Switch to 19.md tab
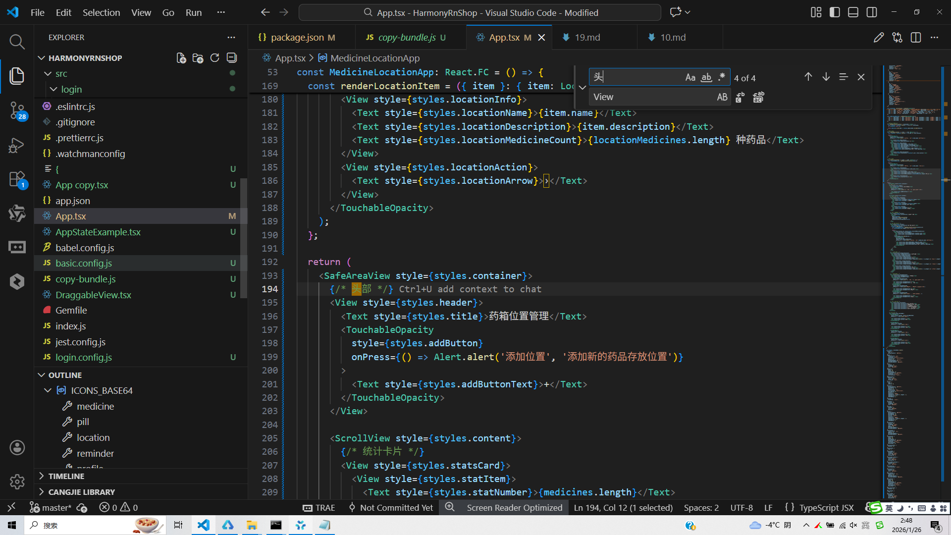 587,38
